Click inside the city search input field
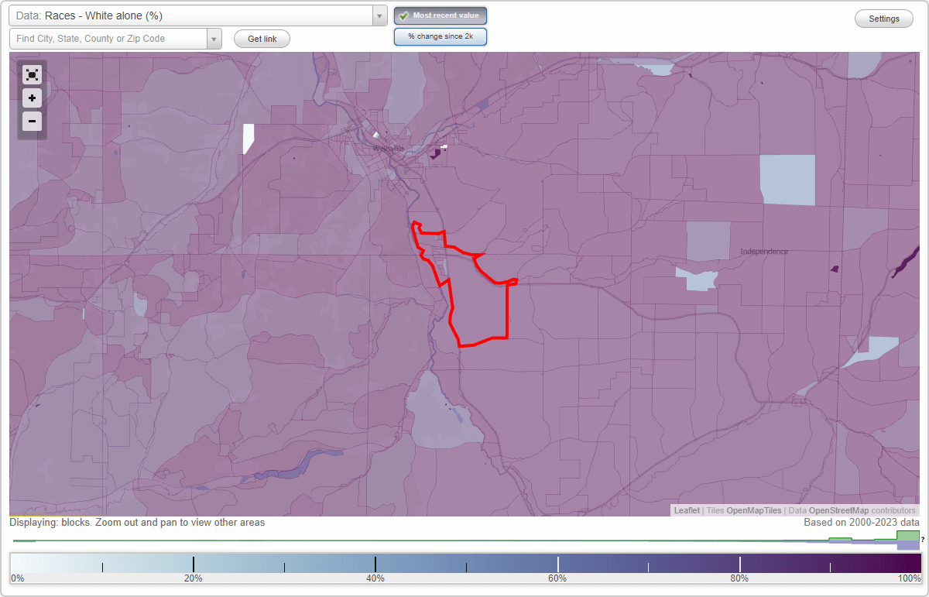Screen dimensions: 929x597 point(108,39)
